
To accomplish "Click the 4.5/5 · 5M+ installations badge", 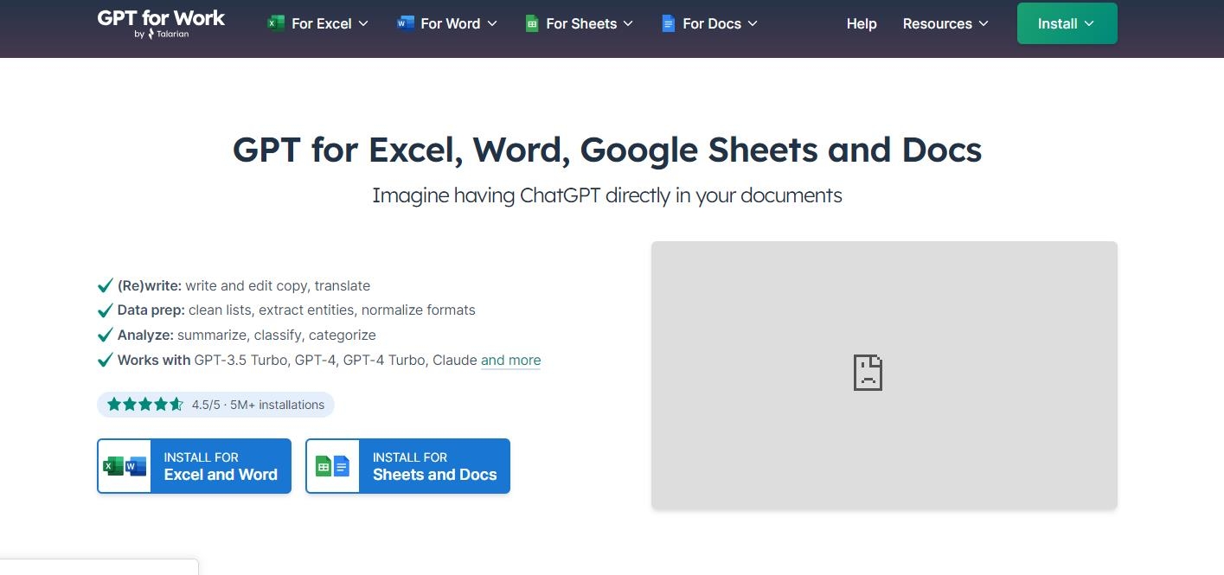I will 215,404.
